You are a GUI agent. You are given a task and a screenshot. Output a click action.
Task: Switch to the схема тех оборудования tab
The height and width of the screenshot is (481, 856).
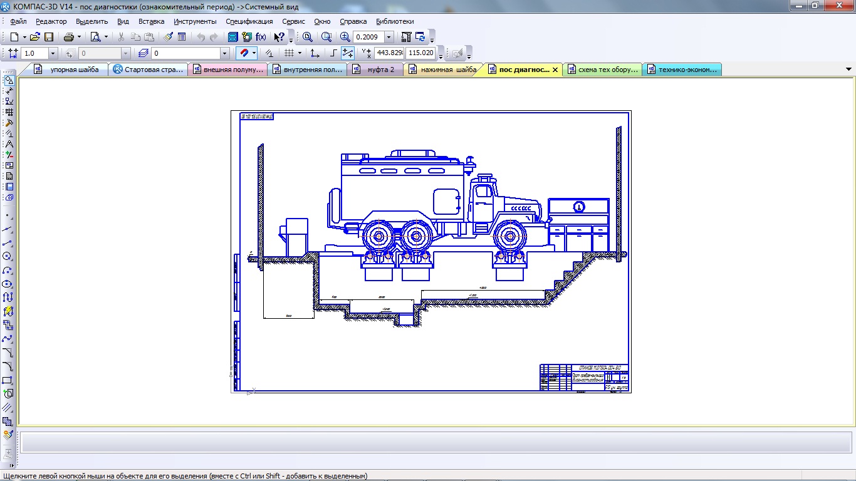602,70
